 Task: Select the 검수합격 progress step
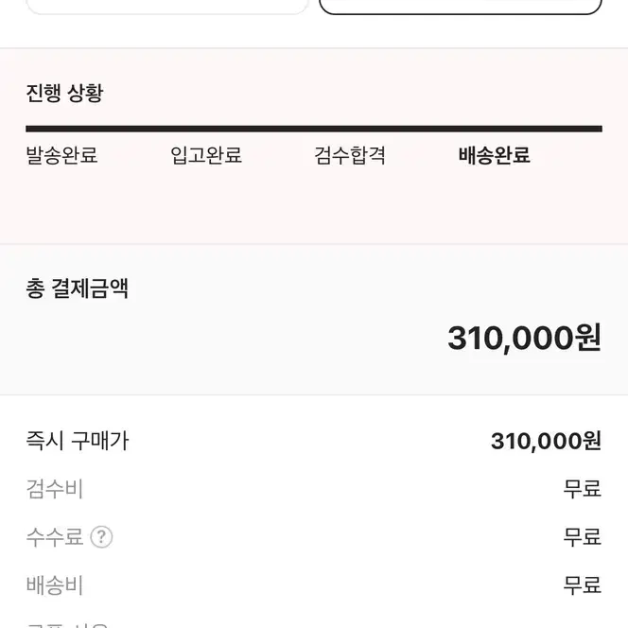coord(350,155)
